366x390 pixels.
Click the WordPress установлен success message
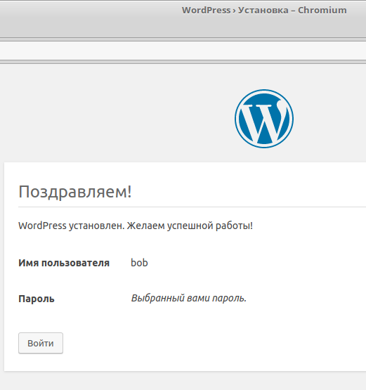click(136, 226)
